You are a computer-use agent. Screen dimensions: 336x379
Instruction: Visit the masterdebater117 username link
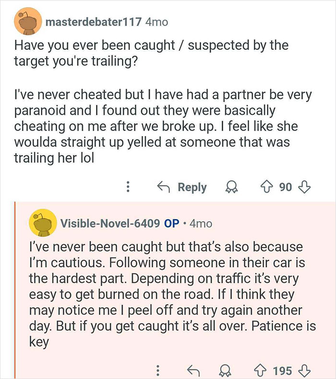[93, 22]
